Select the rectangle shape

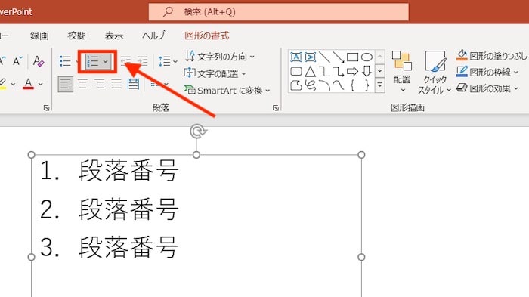[x=352, y=57]
